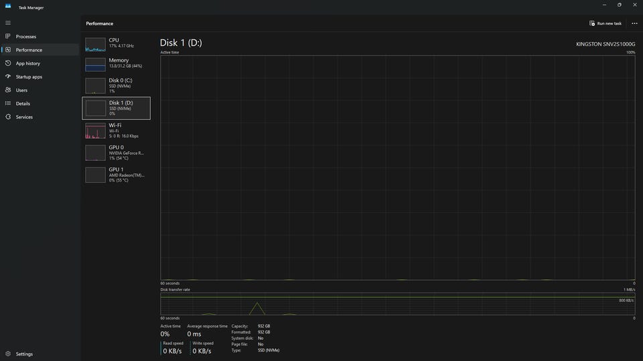Click the Memory 13.8/31.2 GB text

[125, 66]
